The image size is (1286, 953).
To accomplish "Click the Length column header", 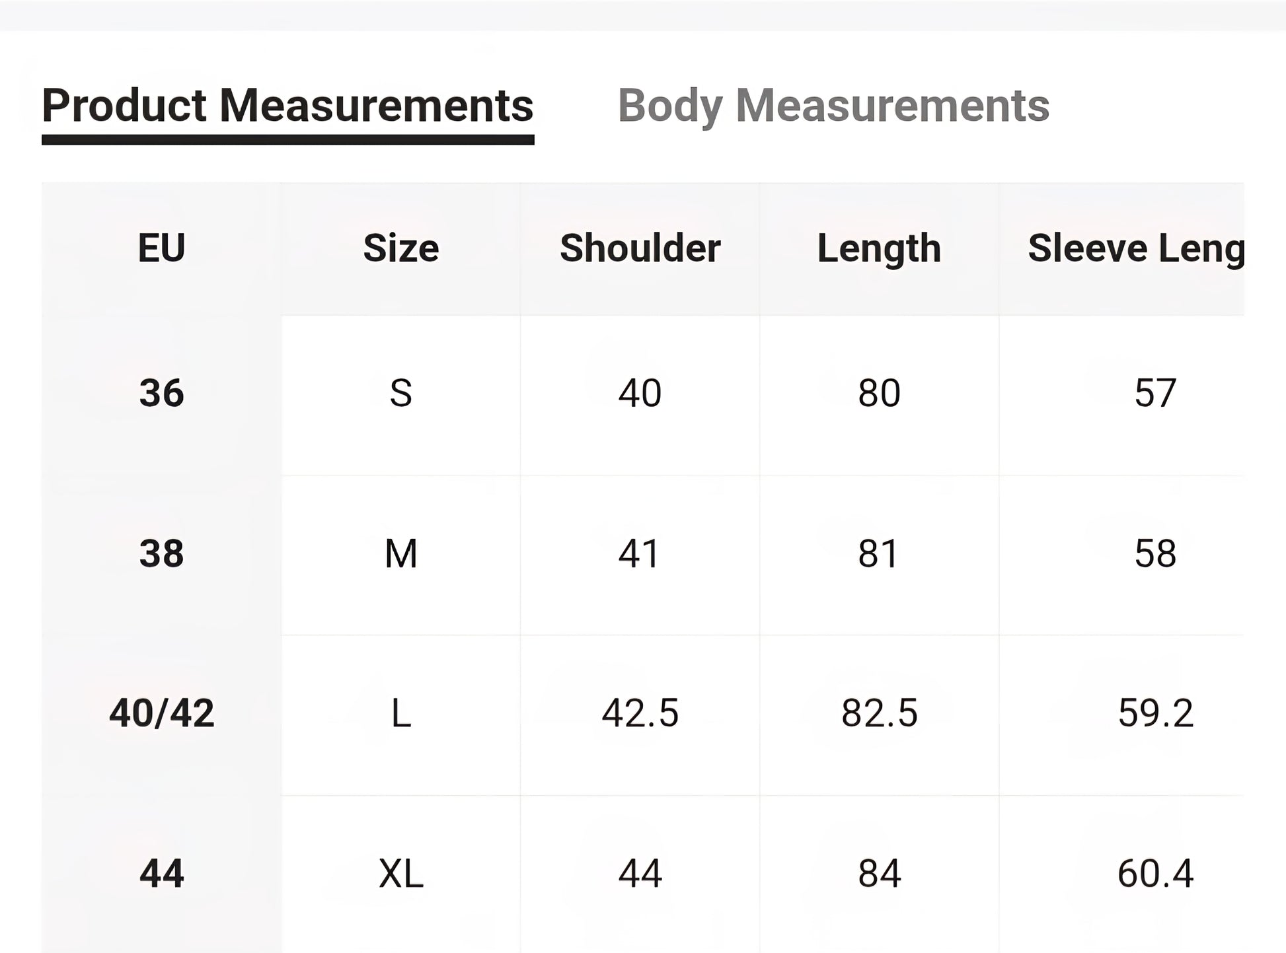I will 879,248.
